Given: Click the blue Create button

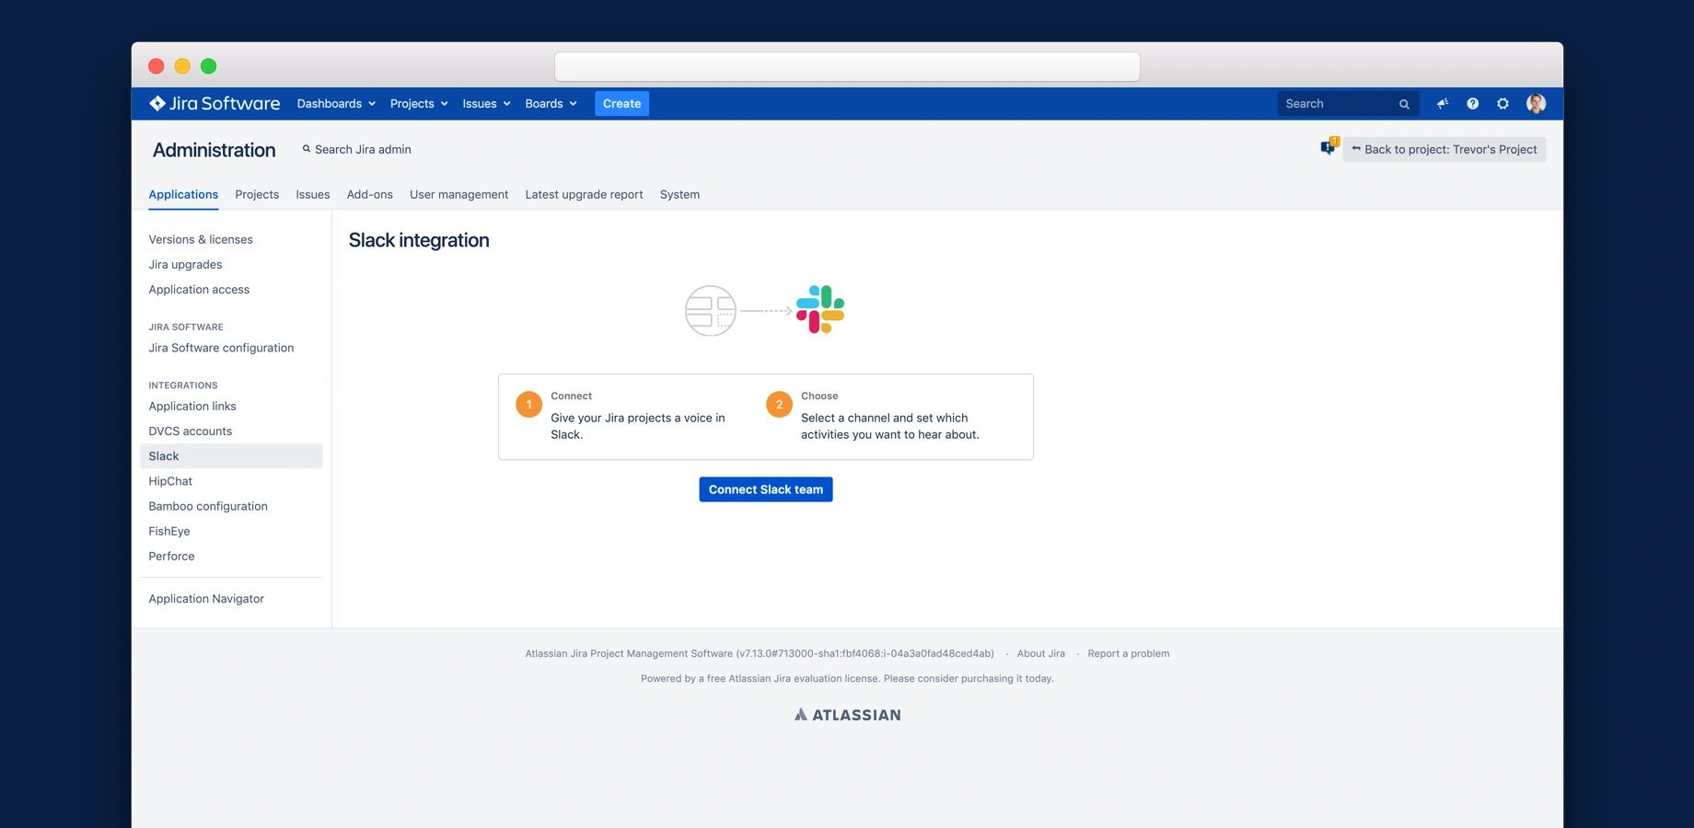Looking at the screenshot, I should (x=621, y=104).
